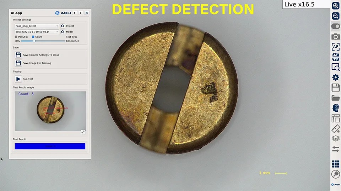
Task: Select the Count test type
Action: point(33,37)
